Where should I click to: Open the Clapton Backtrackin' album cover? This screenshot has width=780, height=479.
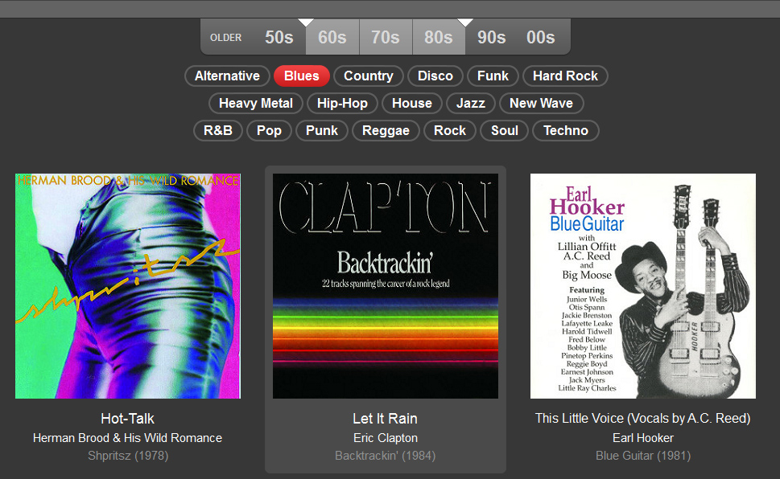click(386, 285)
